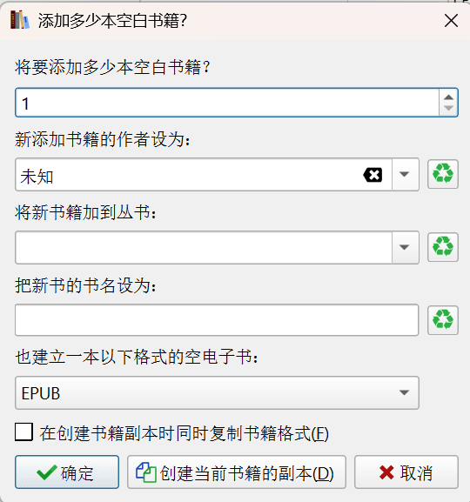
Task: Enable 在创建书籍副本时同时复制书籍格式 checkbox
Action: tap(23, 432)
